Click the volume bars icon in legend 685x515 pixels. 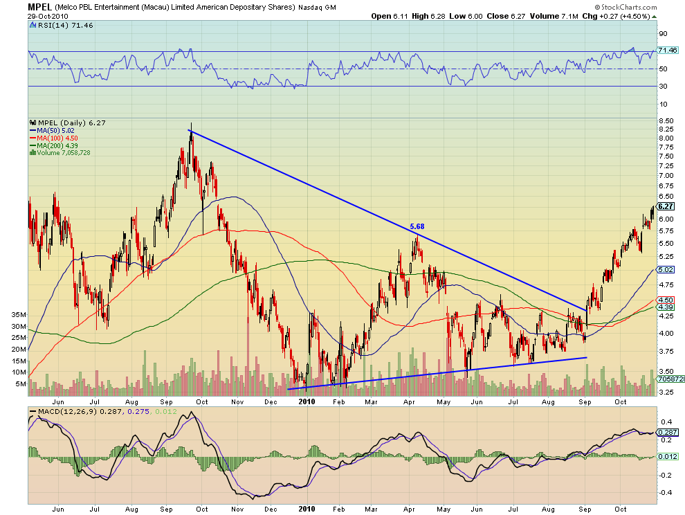[x=33, y=152]
